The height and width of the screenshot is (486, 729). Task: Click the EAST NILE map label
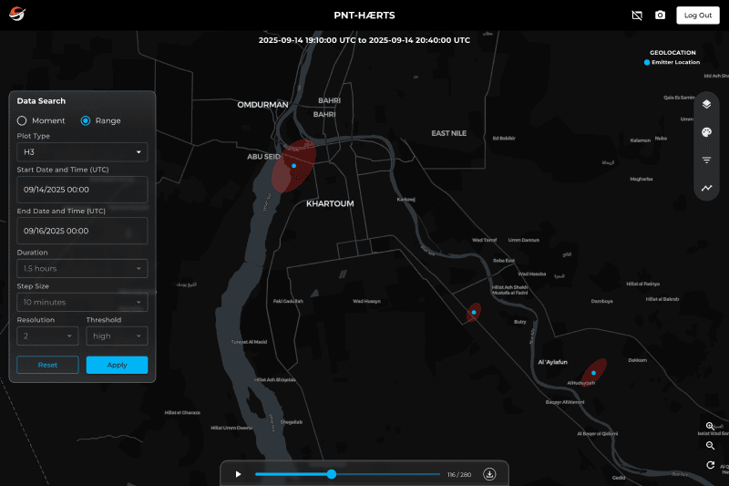pyautogui.click(x=448, y=133)
